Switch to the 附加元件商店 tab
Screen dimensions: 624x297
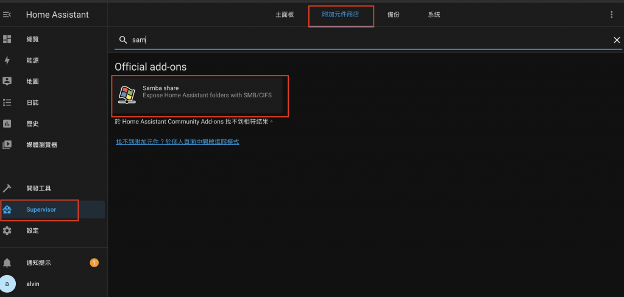[x=341, y=15]
